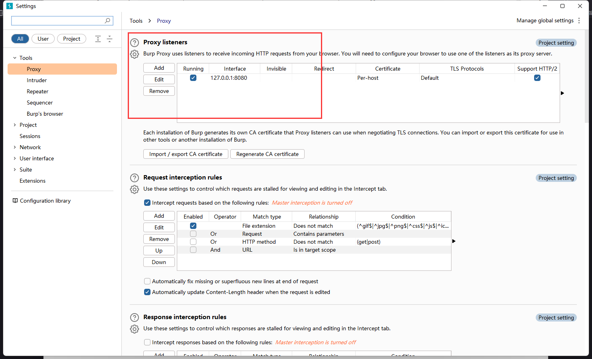Click the settings search field
The width and height of the screenshot is (592, 359).
coord(62,21)
